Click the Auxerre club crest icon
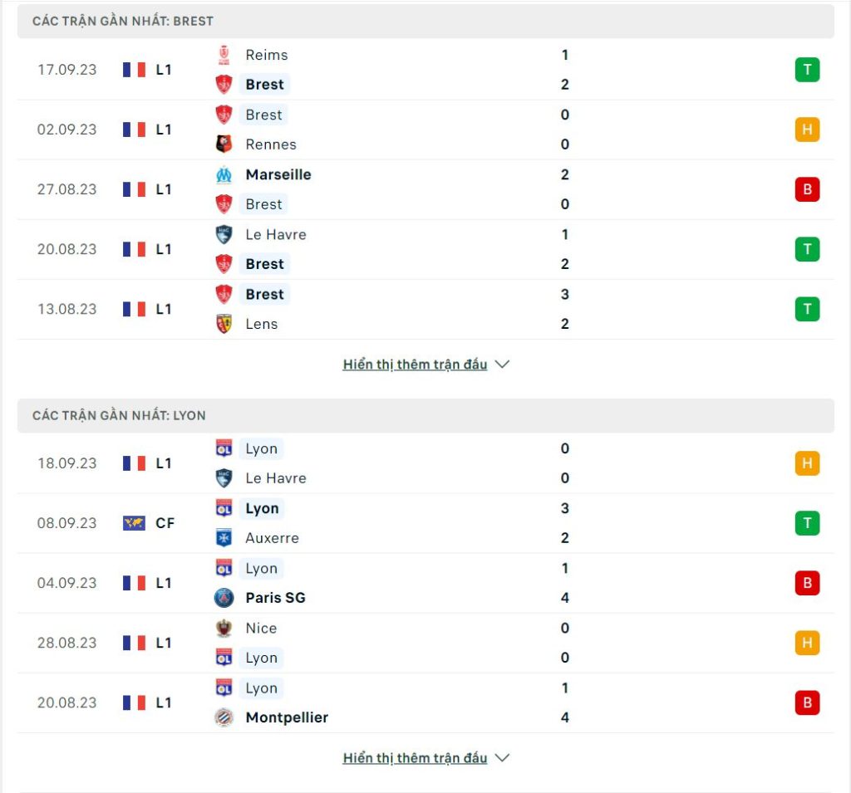The width and height of the screenshot is (851, 793). [224, 538]
